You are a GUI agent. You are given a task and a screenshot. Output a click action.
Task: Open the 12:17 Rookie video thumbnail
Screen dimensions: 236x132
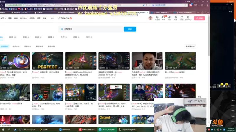[81, 61]
